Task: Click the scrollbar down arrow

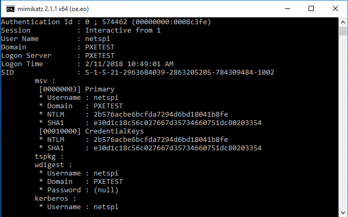Action: [343, 213]
